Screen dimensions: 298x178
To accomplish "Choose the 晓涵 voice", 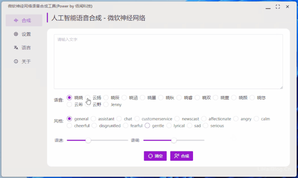I will click(x=124, y=97).
